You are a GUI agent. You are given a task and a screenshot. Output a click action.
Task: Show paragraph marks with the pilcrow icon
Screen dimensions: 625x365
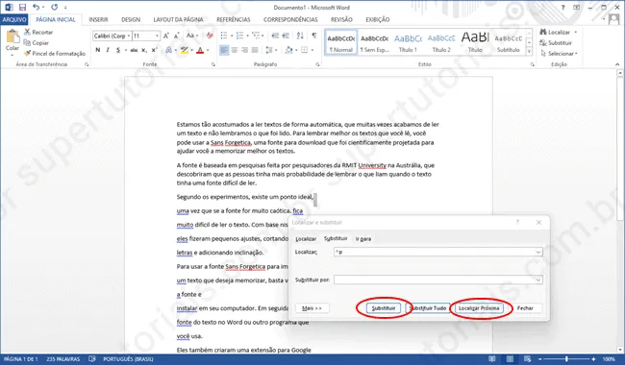314,36
